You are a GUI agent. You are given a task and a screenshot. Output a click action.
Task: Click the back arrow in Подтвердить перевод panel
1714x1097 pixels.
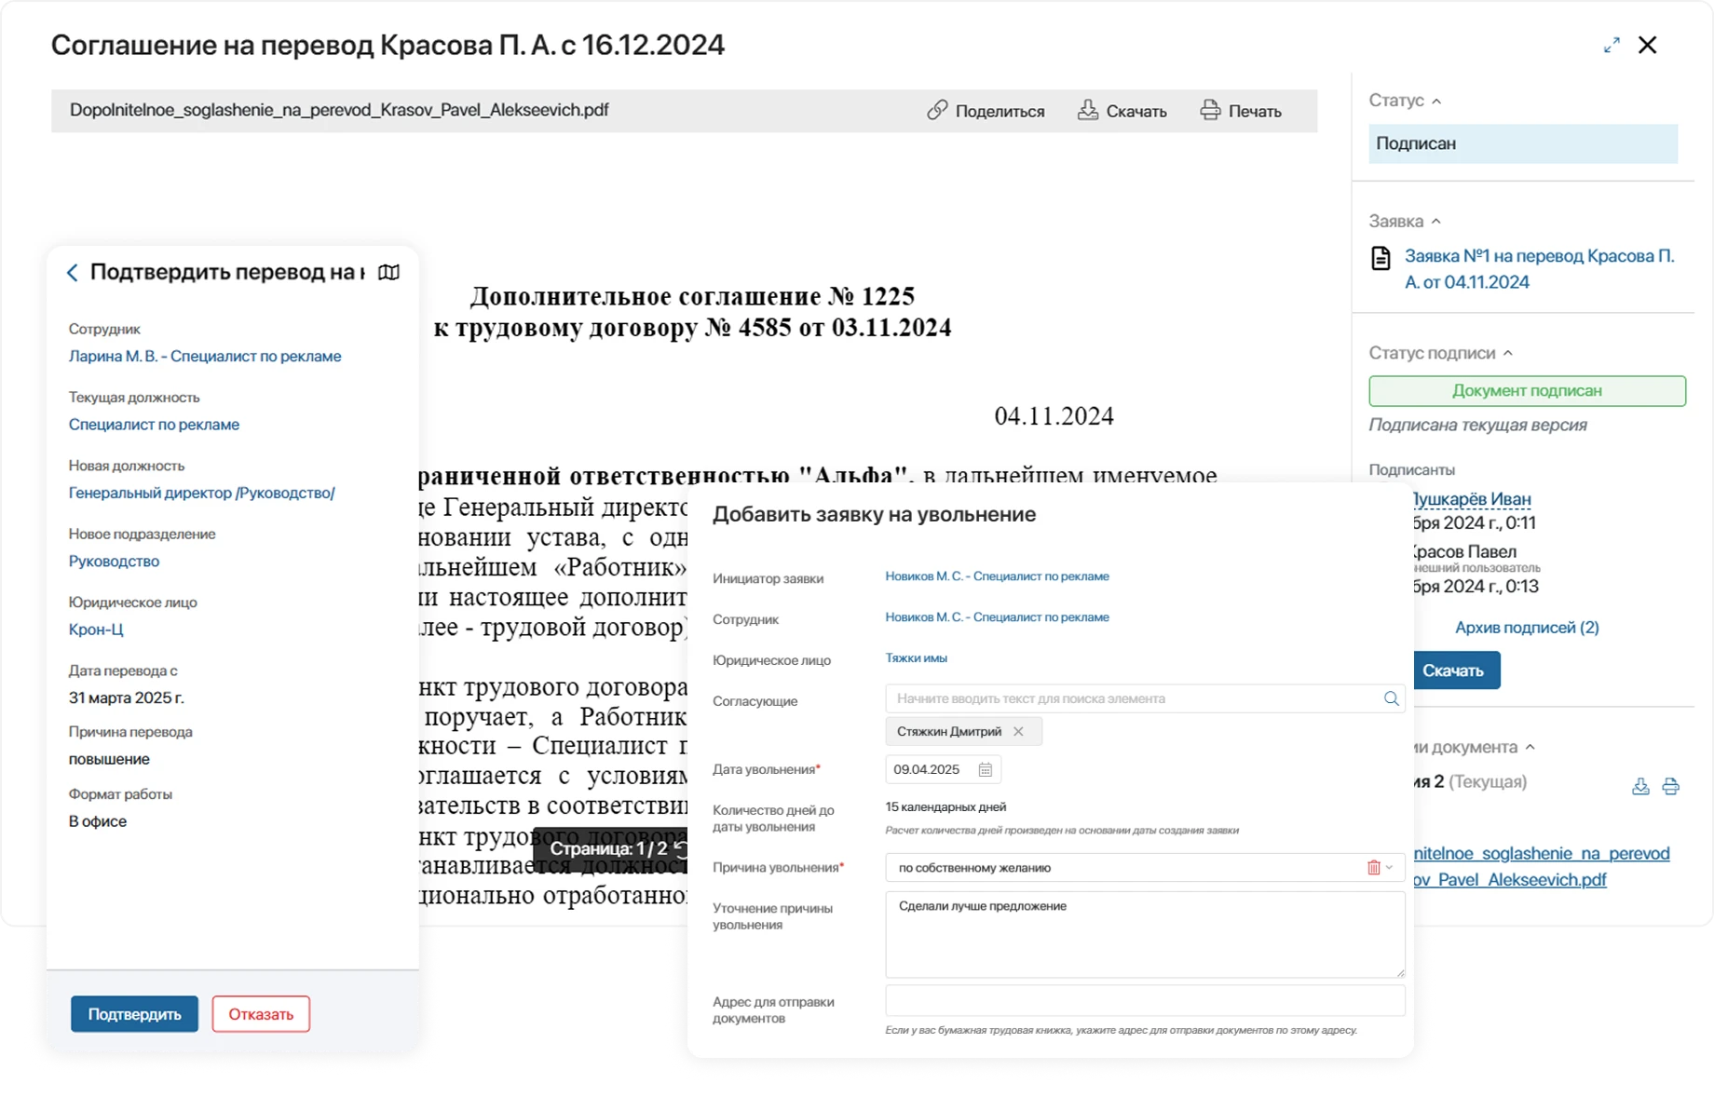pos(72,272)
